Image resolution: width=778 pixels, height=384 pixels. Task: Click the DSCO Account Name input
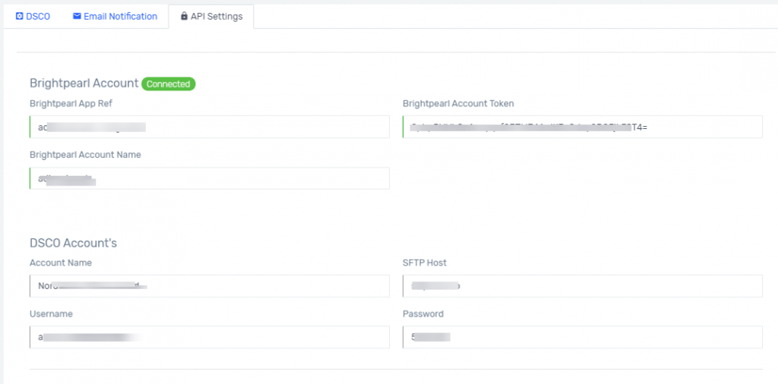tap(210, 286)
